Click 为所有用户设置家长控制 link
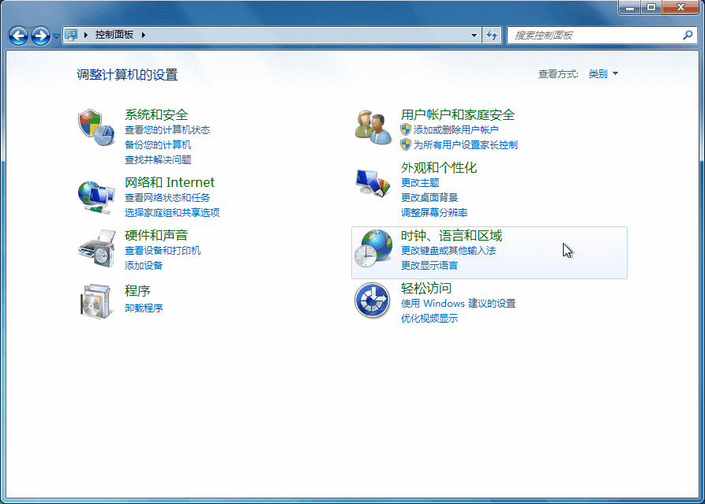Image resolution: width=705 pixels, height=504 pixels. tap(465, 144)
